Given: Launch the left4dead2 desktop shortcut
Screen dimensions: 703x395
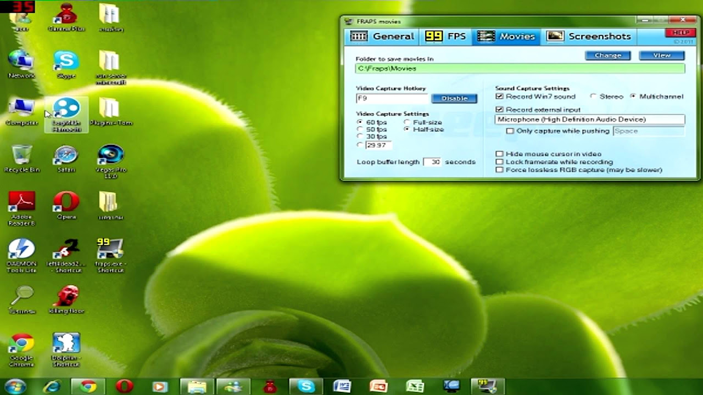Looking at the screenshot, I should tap(66, 256).
